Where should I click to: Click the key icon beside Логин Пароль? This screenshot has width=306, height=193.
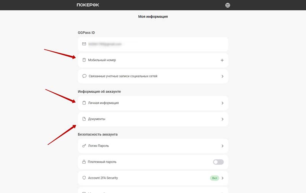(84, 146)
